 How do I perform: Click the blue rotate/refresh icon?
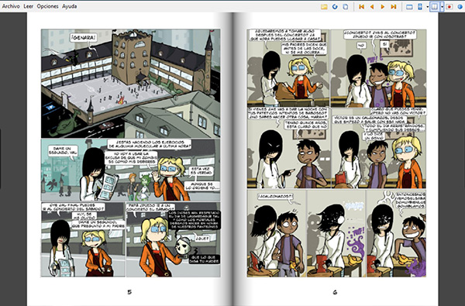point(335,6)
